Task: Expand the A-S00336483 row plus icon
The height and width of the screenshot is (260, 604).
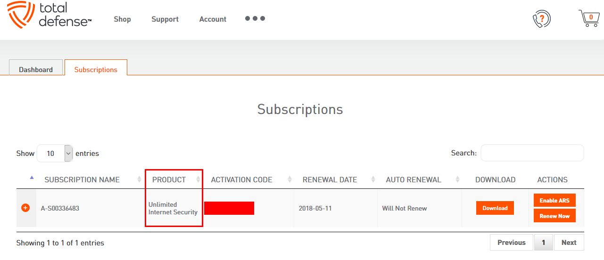Action: coord(25,208)
